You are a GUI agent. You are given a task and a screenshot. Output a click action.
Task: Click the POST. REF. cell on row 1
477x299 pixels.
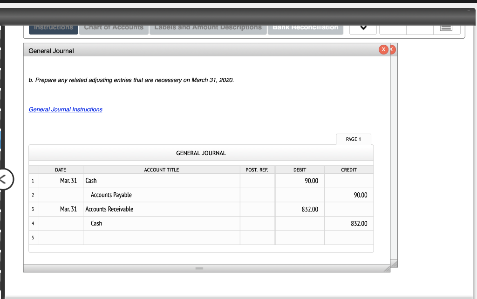[257, 181]
